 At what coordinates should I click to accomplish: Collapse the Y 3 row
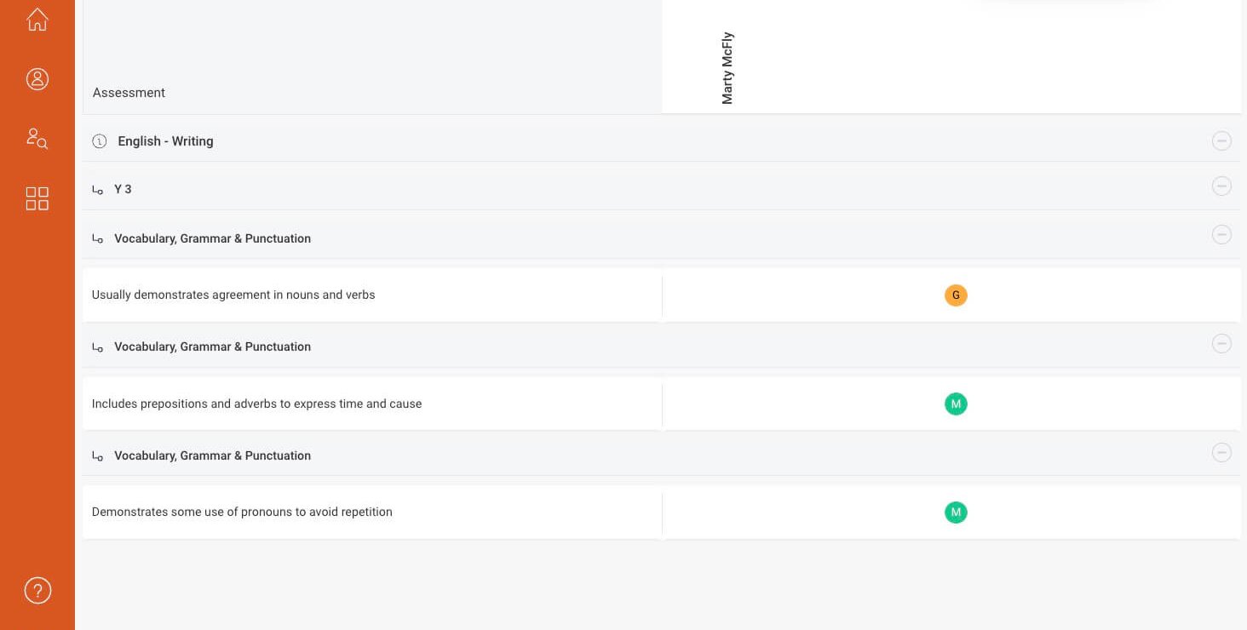[x=1221, y=186]
